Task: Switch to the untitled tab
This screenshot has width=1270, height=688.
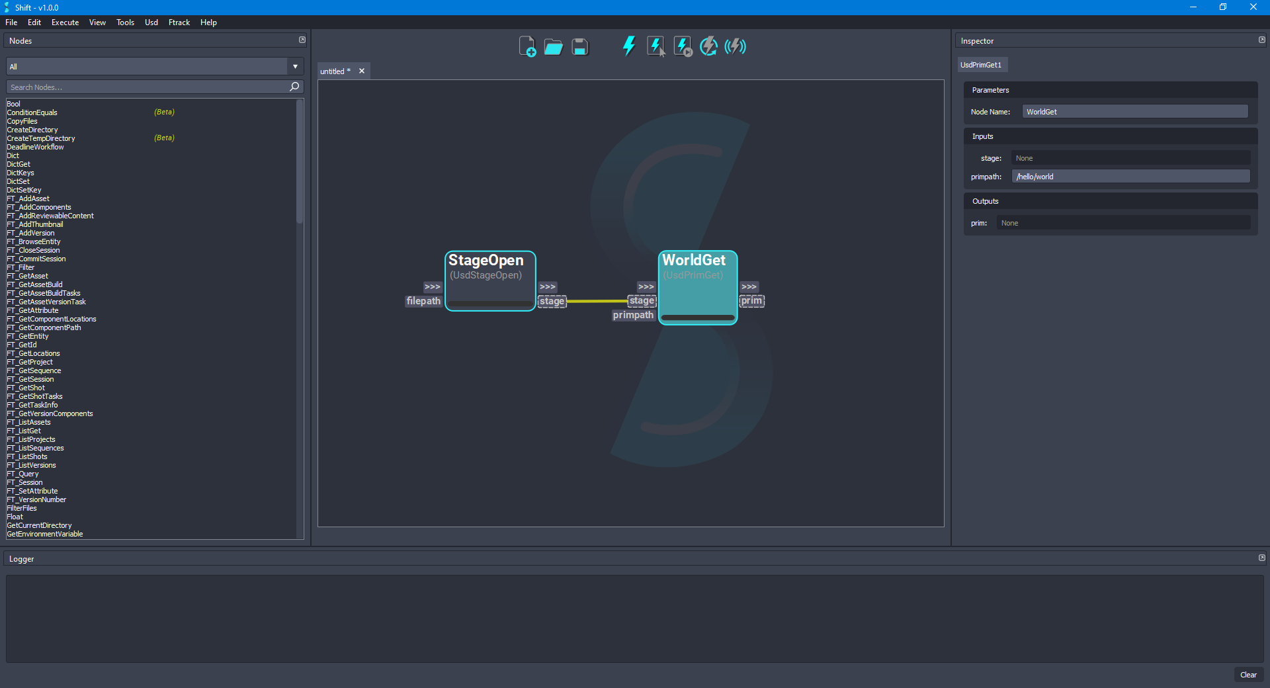Action: click(x=334, y=71)
